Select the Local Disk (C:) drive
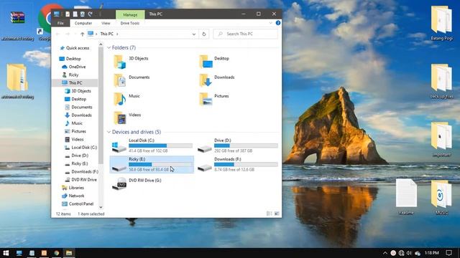 click(152, 145)
